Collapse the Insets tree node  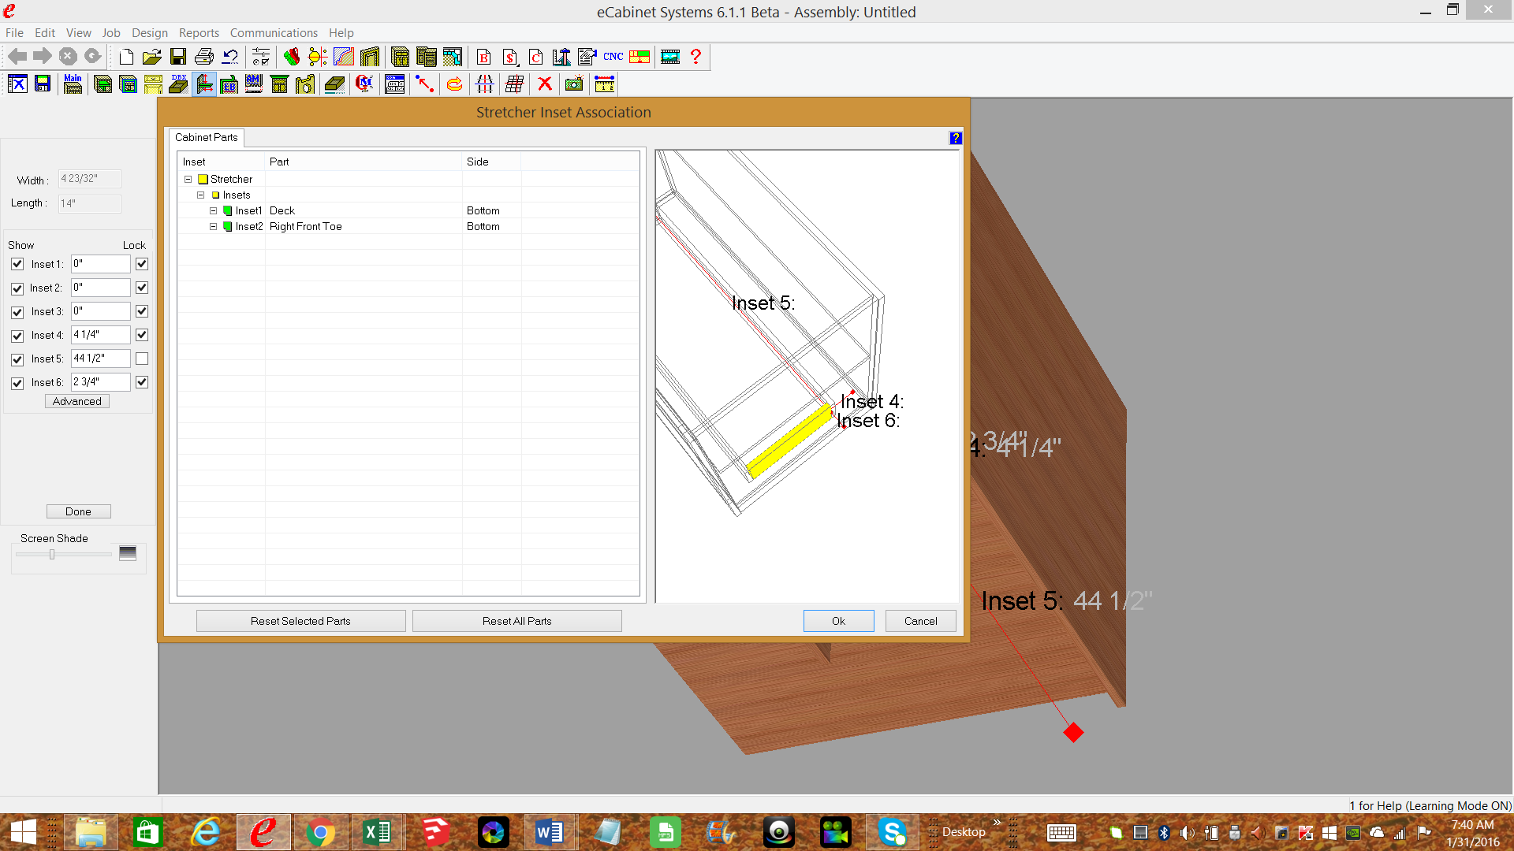(x=201, y=195)
